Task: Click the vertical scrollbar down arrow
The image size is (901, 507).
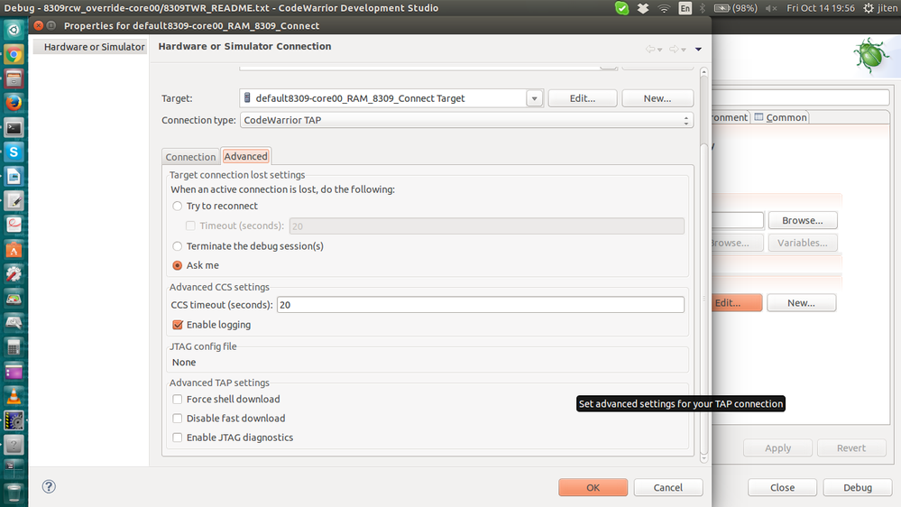Action: click(x=703, y=458)
